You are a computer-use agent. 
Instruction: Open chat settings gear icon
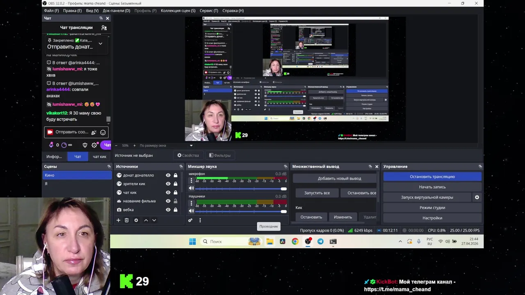pos(94,145)
